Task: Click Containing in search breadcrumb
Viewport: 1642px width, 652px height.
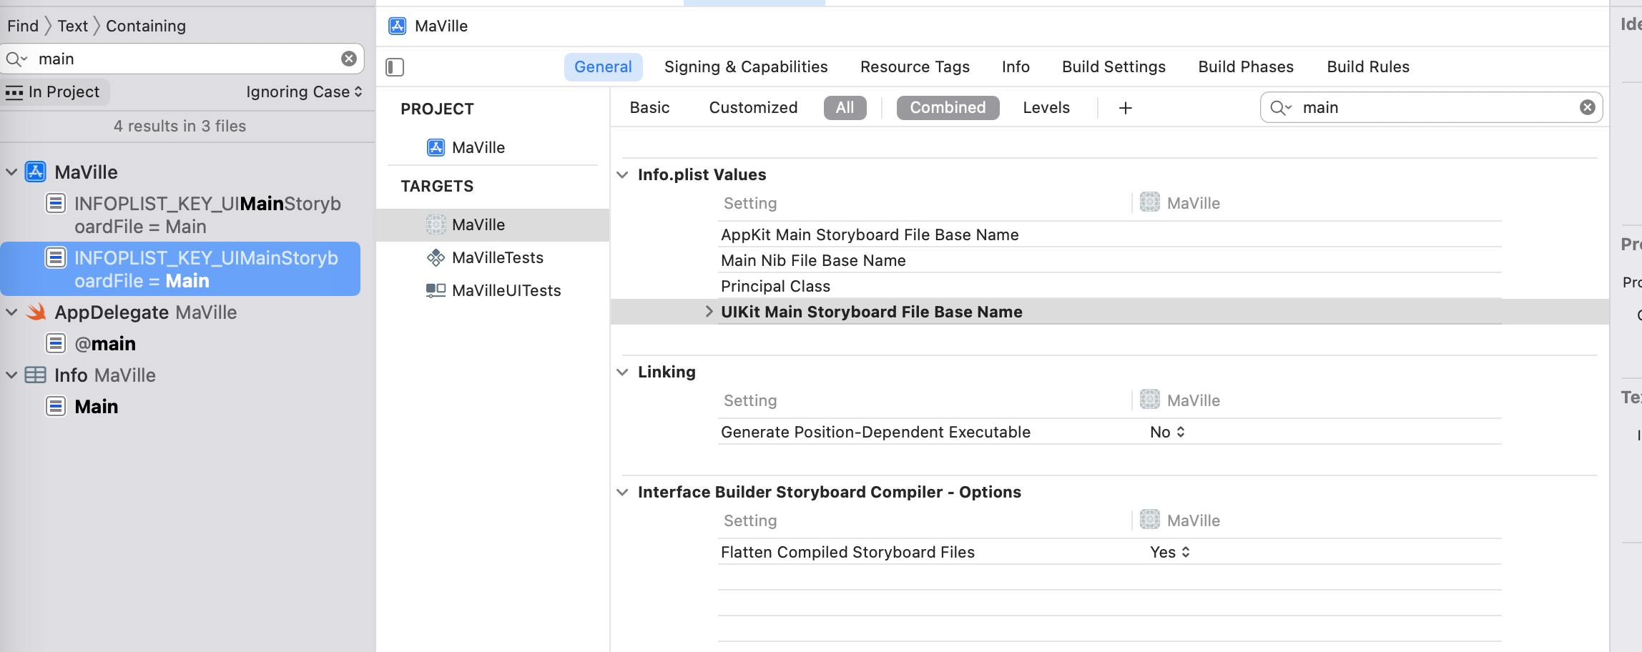Action: 146,26
